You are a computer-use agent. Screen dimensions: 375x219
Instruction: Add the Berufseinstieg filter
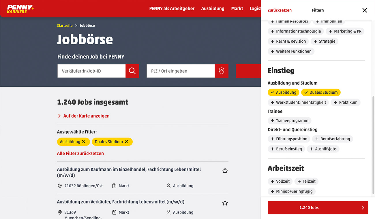click(x=286, y=149)
